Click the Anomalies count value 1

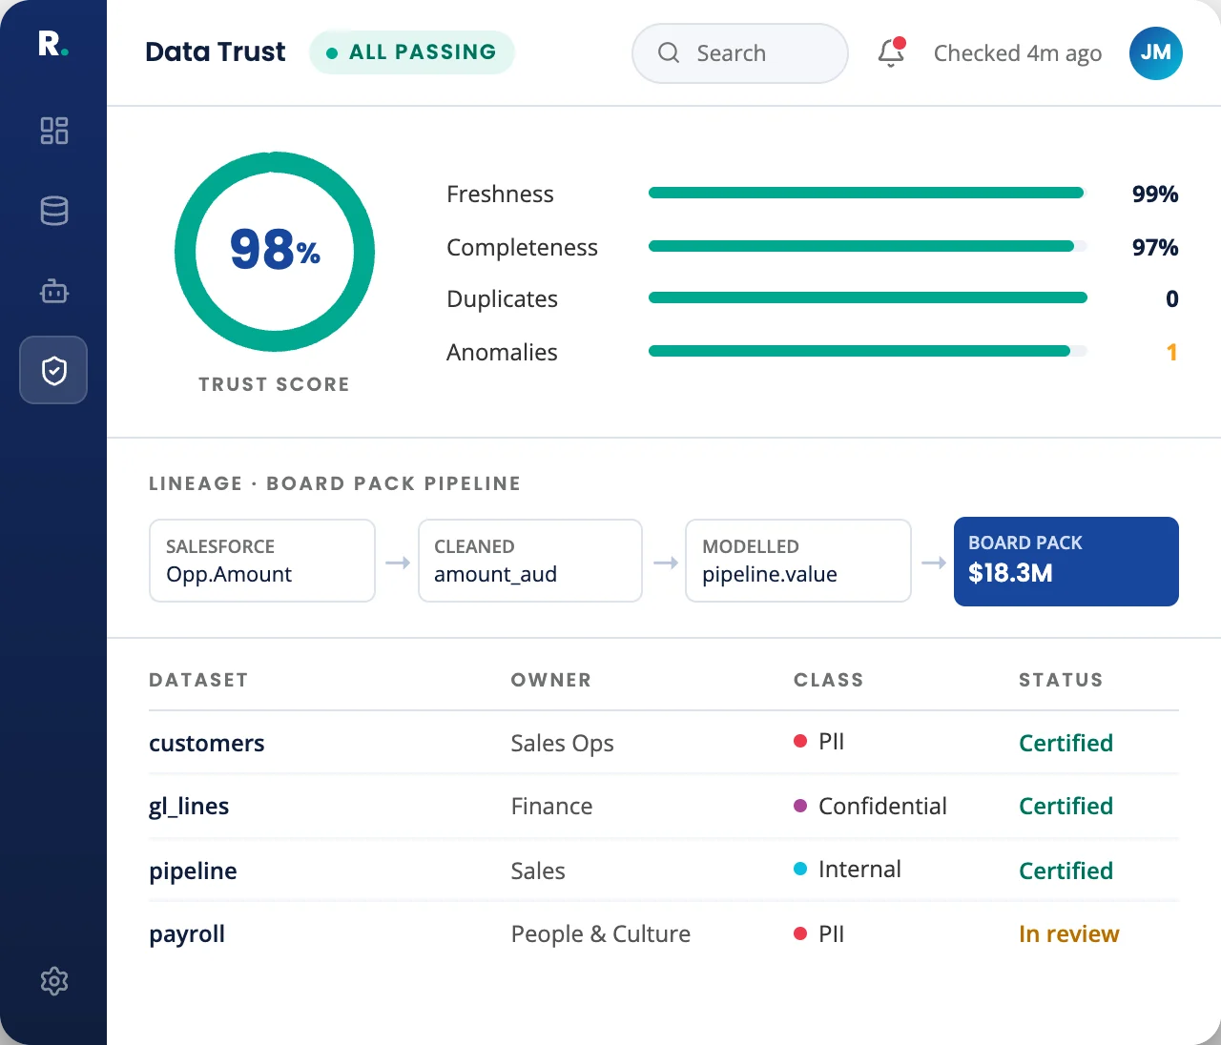[1172, 352]
